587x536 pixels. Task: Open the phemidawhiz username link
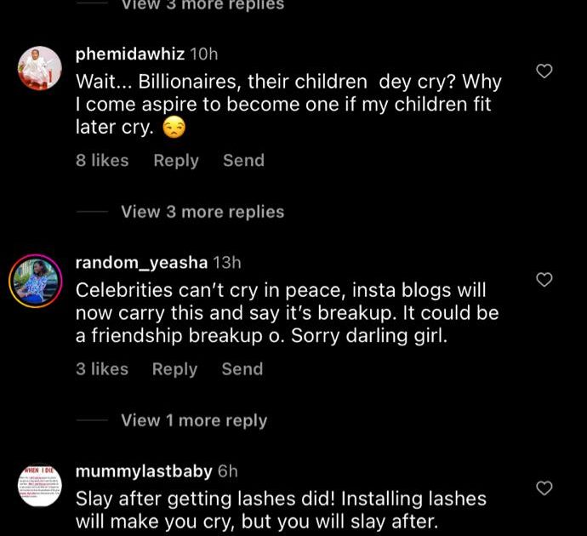pyautogui.click(x=129, y=54)
